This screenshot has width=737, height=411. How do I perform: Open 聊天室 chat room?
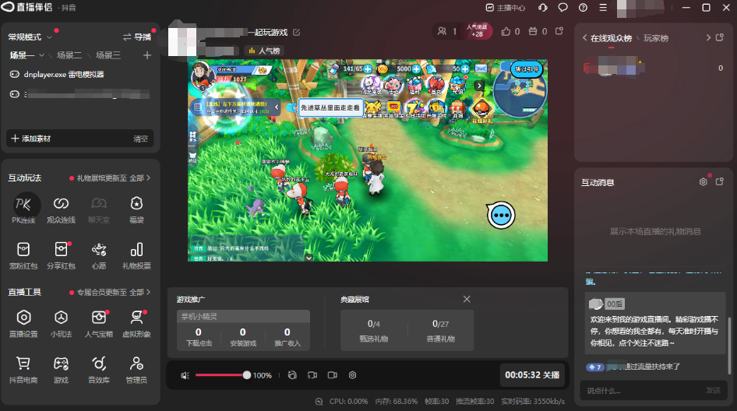click(x=99, y=209)
